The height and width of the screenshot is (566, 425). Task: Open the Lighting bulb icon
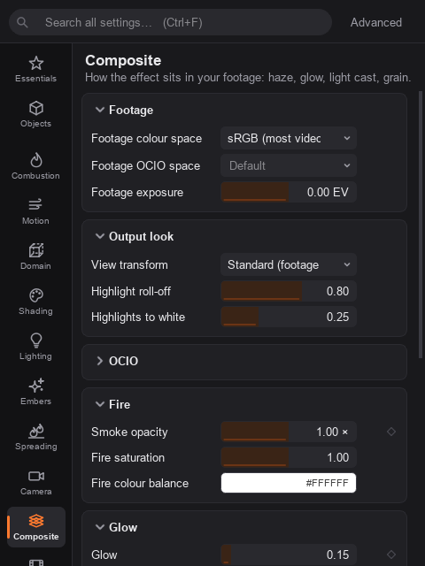(x=36, y=340)
